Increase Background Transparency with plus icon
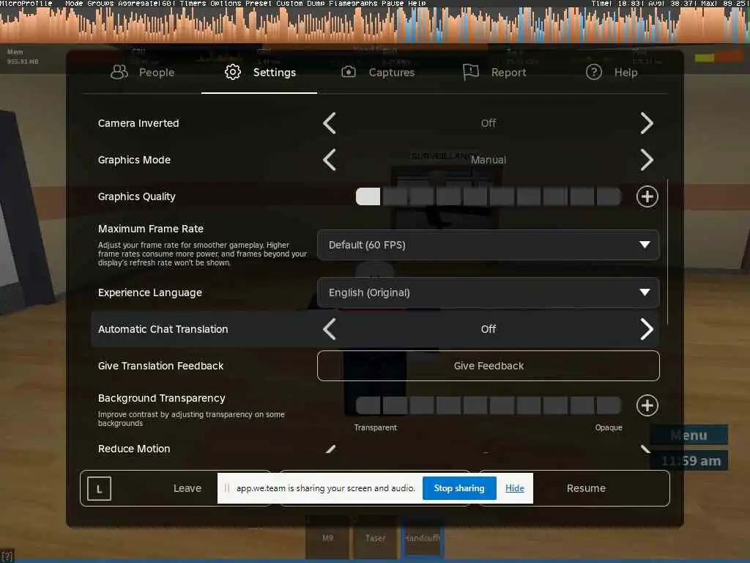The height and width of the screenshot is (563, 750). tap(647, 405)
